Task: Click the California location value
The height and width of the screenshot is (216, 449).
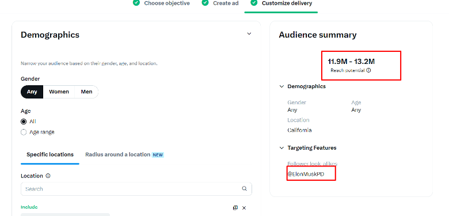Action: (299, 130)
